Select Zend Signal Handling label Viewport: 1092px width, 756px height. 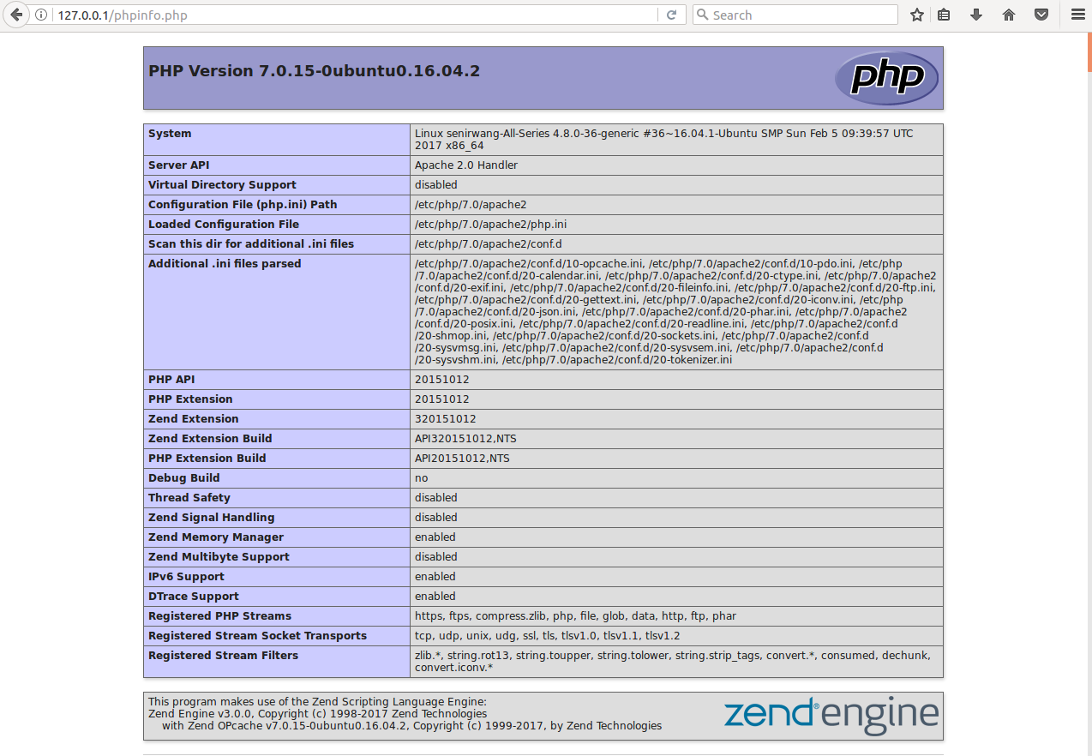[x=212, y=518]
